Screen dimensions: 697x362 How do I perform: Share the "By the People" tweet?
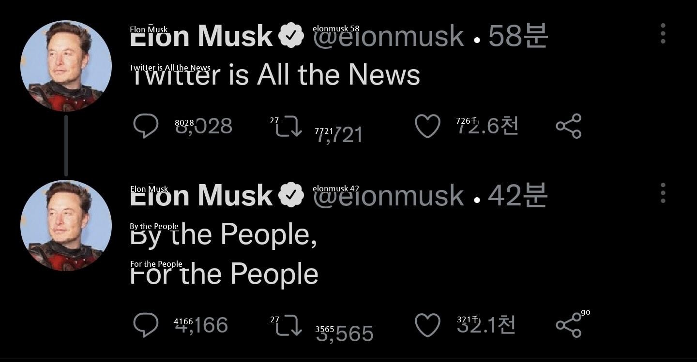click(569, 325)
